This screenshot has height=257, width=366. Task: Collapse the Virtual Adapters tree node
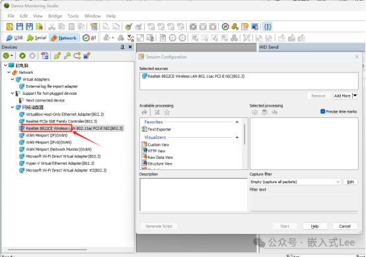tap(13, 79)
